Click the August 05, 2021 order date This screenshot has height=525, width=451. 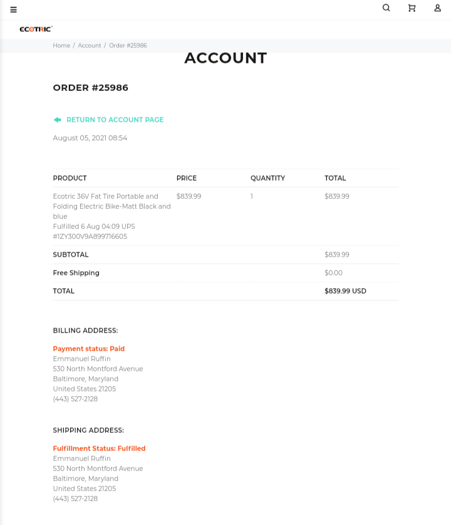coord(90,138)
